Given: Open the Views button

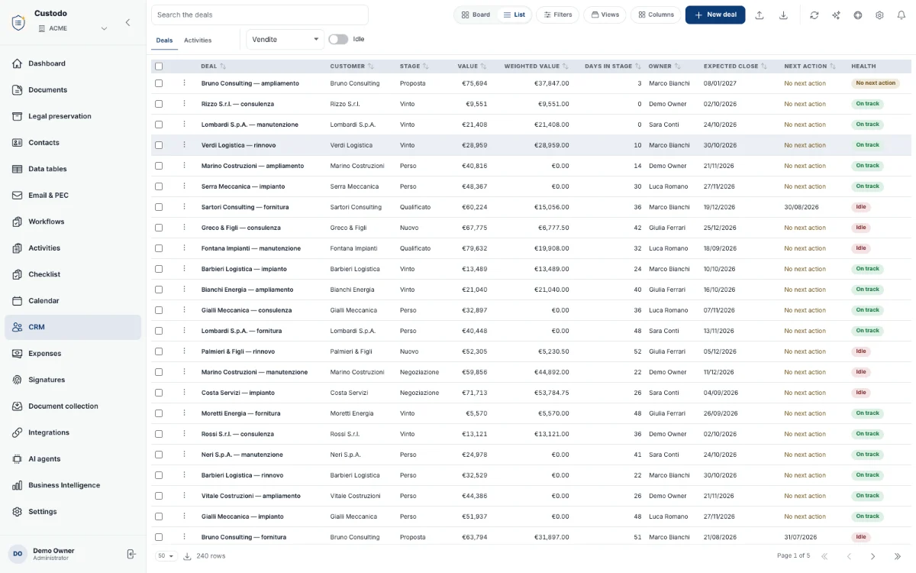Looking at the screenshot, I should tap(605, 15).
